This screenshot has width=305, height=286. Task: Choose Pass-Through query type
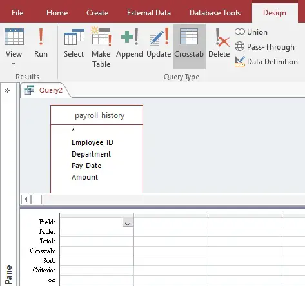264,46
